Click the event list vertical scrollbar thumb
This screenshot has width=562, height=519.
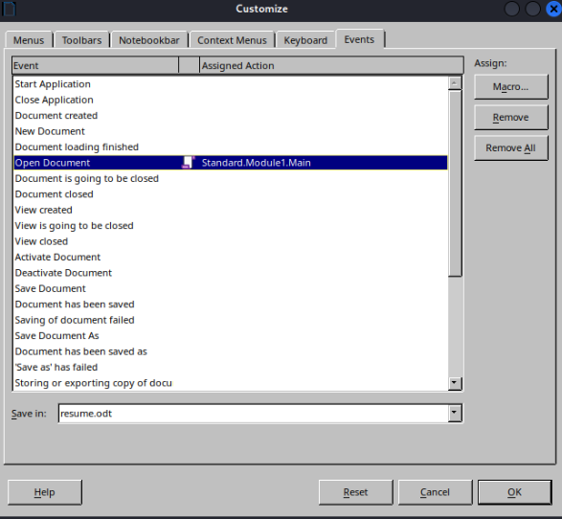coord(455,183)
